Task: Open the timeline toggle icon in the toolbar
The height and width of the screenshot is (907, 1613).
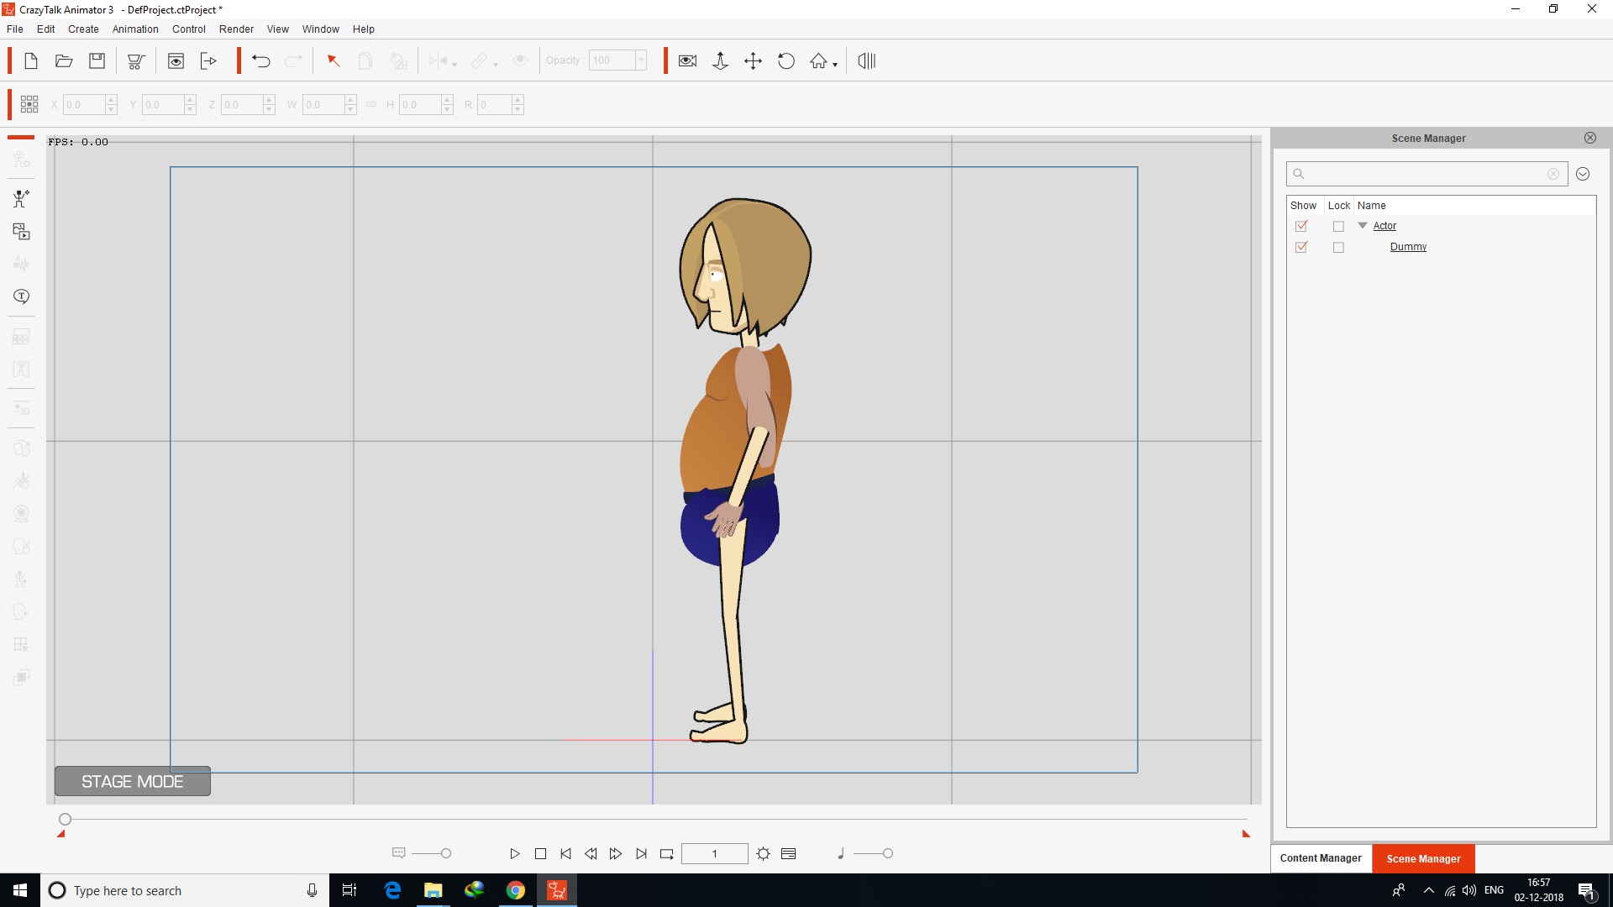Action: 867,60
